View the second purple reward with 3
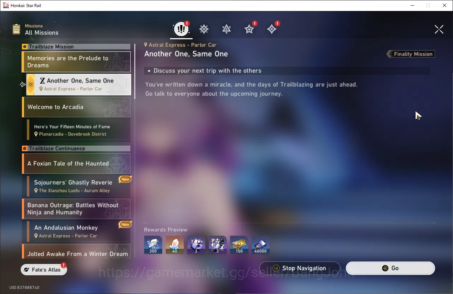The height and width of the screenshot is (294, 453). point(218,245)
